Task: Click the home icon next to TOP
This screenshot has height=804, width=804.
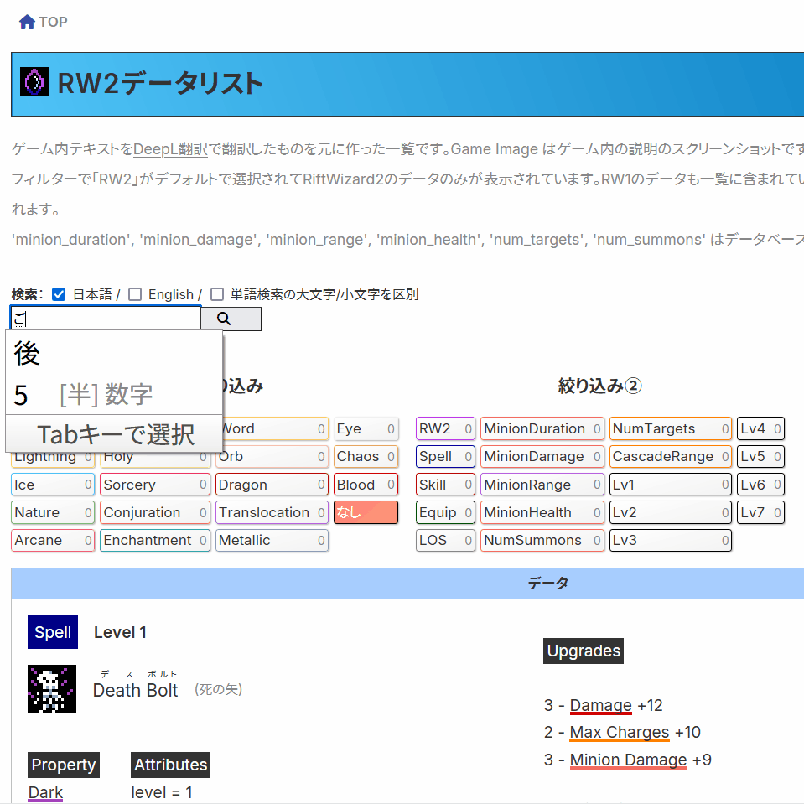Action: (27, 22)
